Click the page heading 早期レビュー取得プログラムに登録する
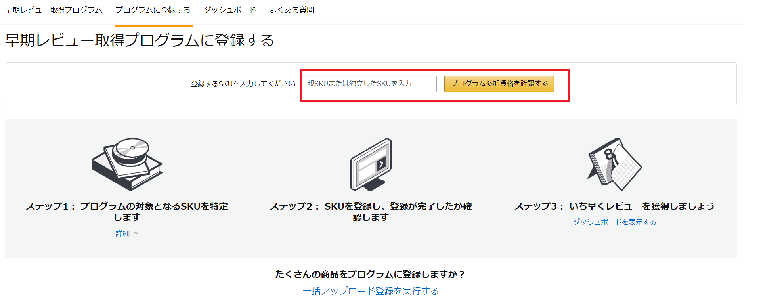Viewport: 761px width, 302px height. click(140, 40)
